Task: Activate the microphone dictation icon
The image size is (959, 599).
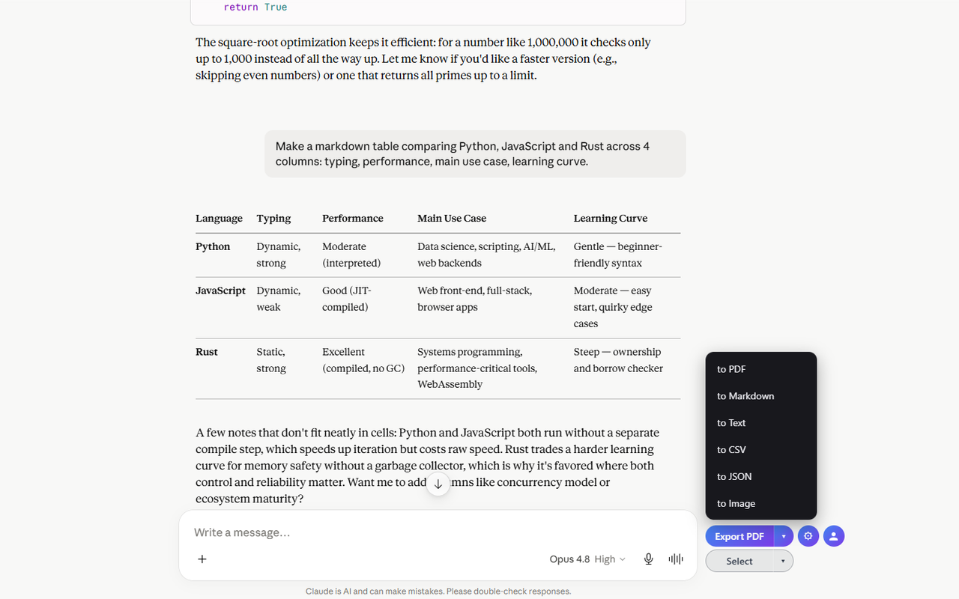Action: 649,559
